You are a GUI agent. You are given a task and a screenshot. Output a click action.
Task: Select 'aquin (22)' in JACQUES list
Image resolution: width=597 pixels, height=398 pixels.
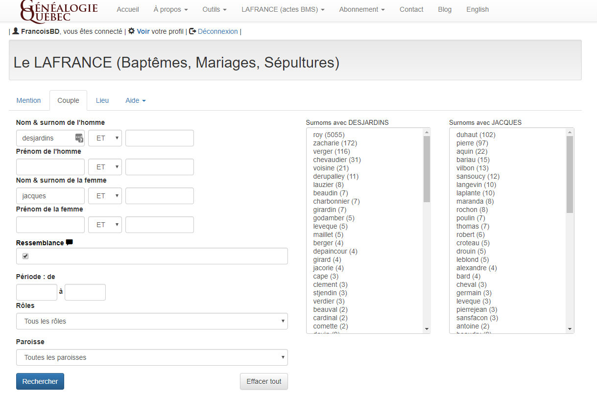point(472,151)
